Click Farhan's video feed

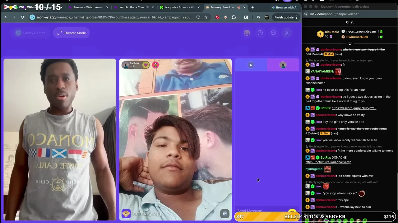175,140
